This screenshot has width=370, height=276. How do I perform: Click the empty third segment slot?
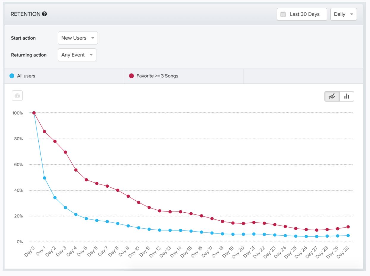(303, 76)
